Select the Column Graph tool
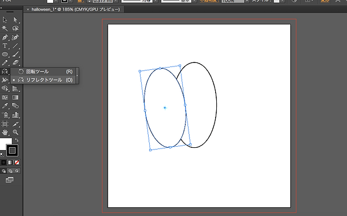 click(15, 115)
